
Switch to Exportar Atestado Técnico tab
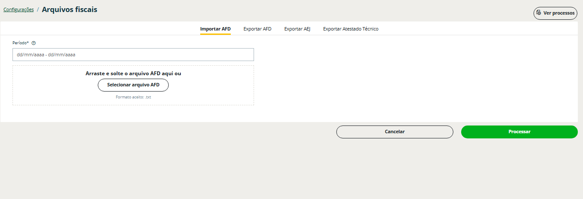pos(350,29)
